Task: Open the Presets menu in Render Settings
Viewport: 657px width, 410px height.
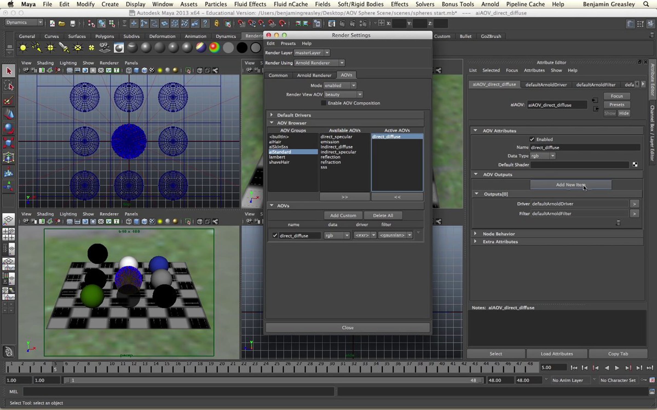Action: coord(288,43)
